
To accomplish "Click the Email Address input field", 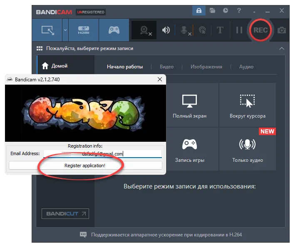I will (102, 154).
